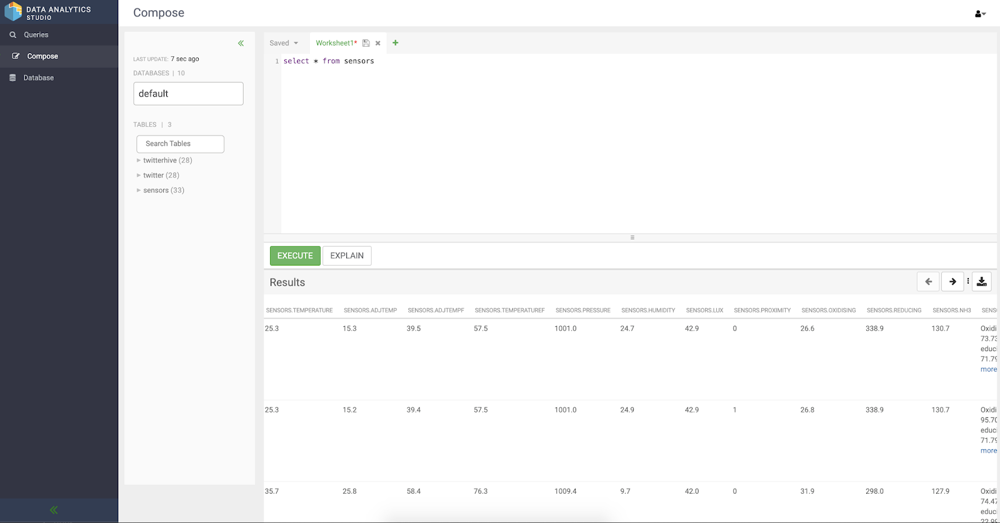
Task: Open the Database page in sidebar
Action: [59, 78]
